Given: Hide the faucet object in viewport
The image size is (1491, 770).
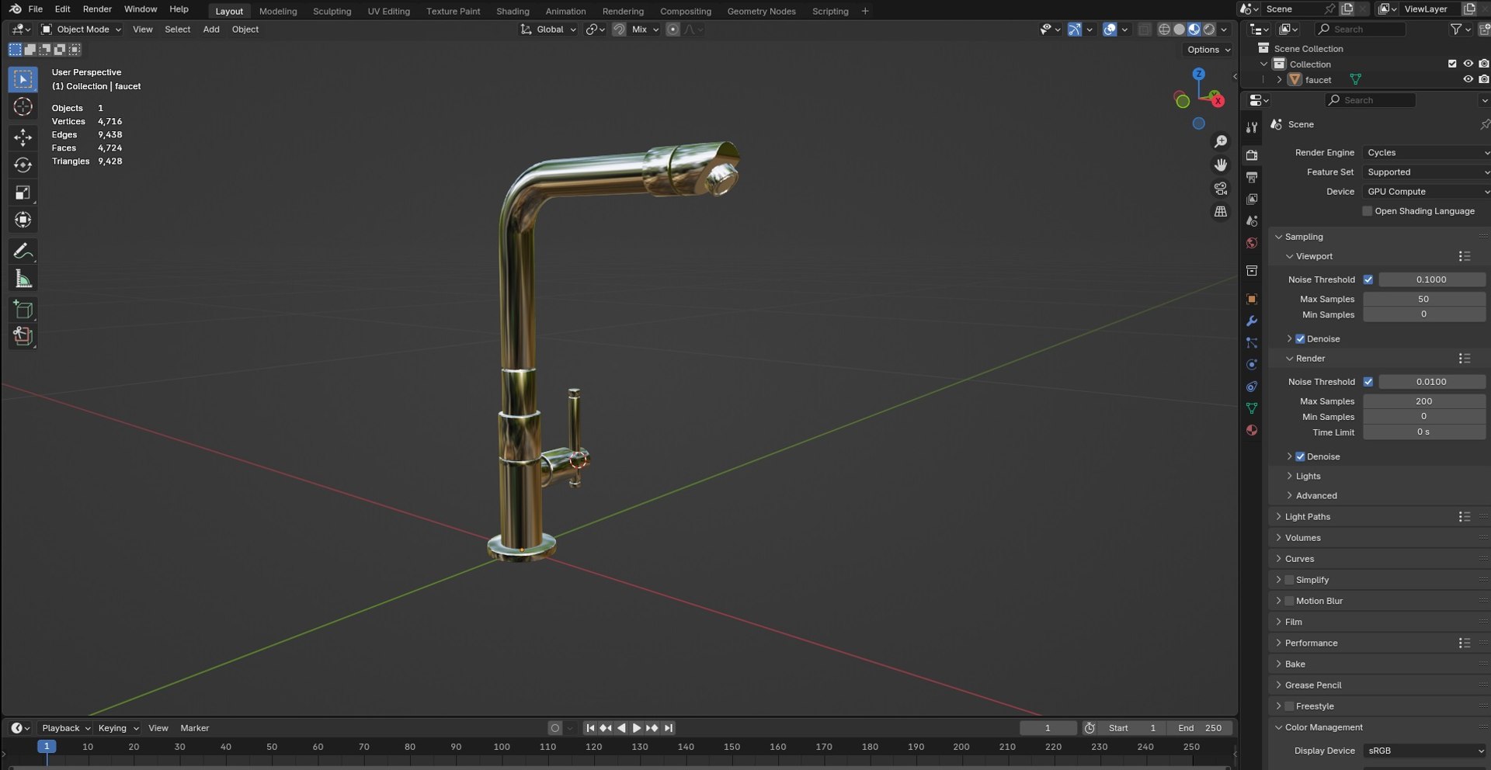Looking at the screenshot, I should tap(1468, 79).
